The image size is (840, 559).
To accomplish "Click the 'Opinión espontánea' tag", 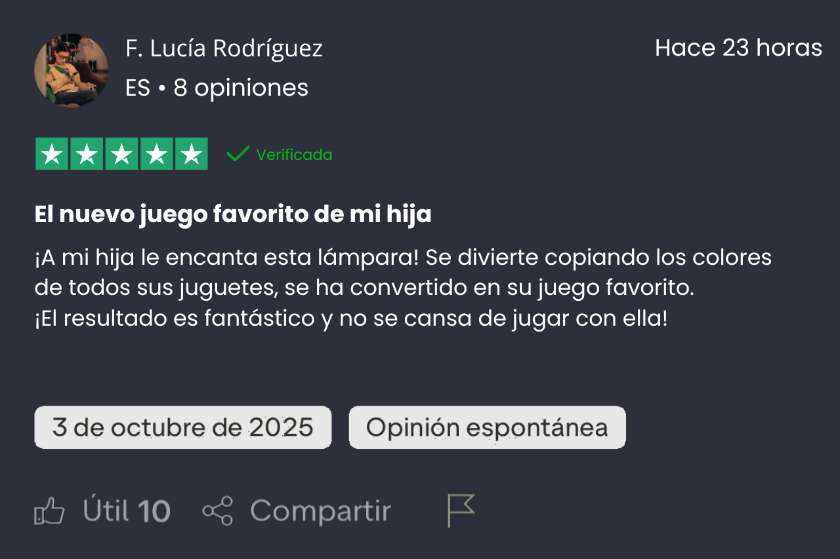I will point(487,427).
